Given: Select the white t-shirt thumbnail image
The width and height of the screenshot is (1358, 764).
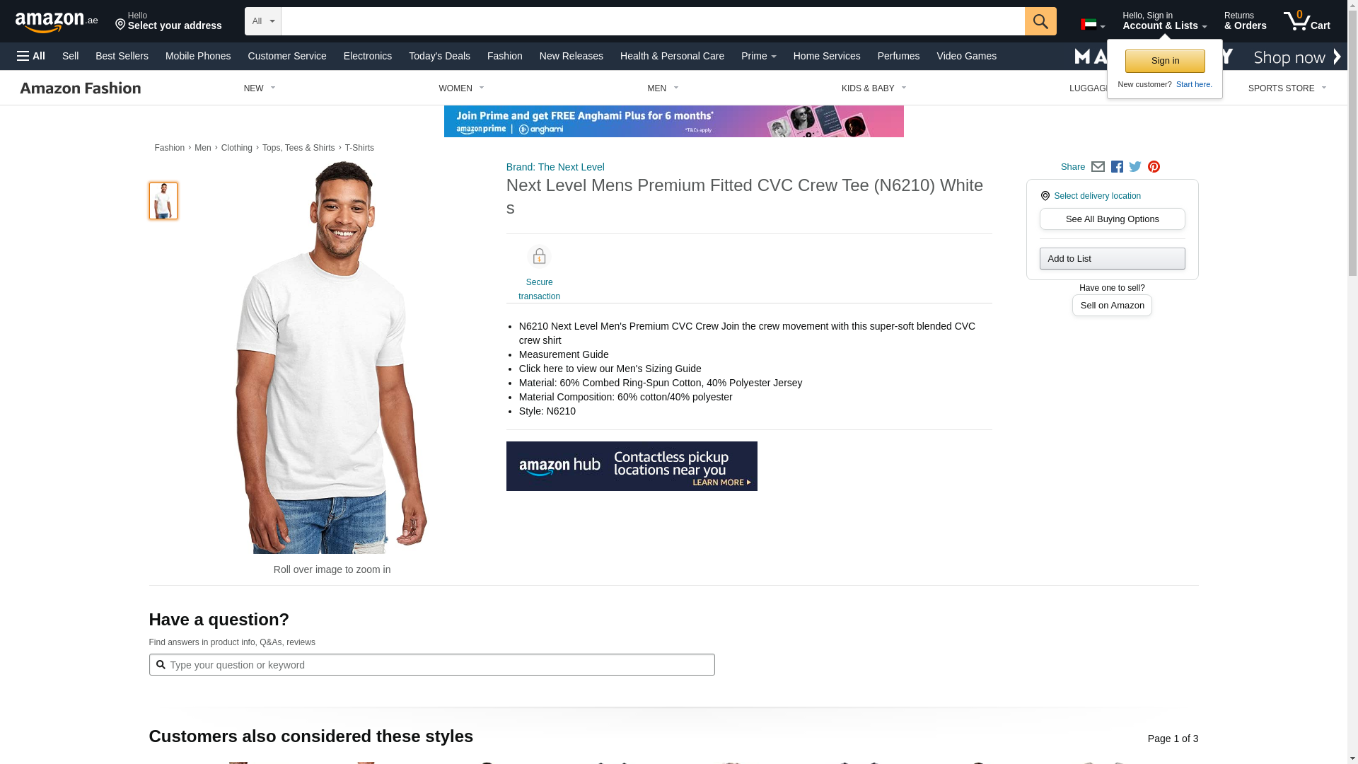Looking at the screenshot, I should click(163, 201).
